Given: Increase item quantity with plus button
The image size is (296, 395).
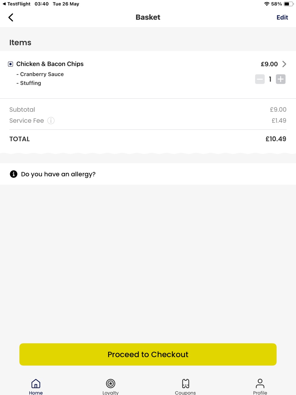Looking at the screenshot, I should tap(281, 79).
